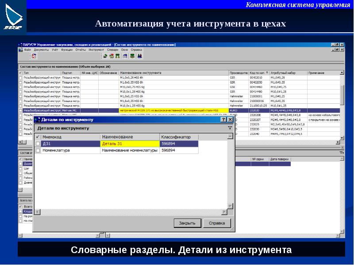Click the filter icon of the lower right panel
354x265 pixels.
341,152
